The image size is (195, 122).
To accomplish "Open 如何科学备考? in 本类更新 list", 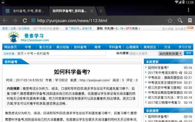I will (158, 68).
